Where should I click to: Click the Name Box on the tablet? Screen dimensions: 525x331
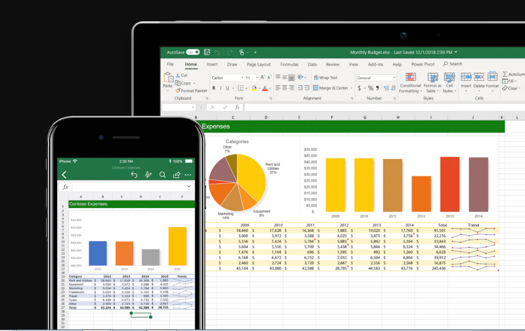(179, 107)
